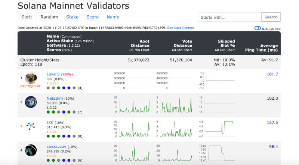Image resolution: width=299 pixels, height=165 pixels.
Task: Click NataSim validator avatar
Action: (x=31, y=102)
